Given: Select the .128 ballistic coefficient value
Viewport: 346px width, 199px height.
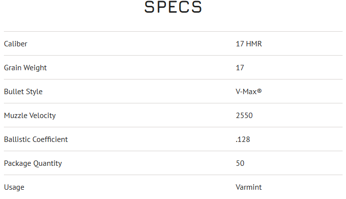Looking at the screenshot, I should coord(242,139).
